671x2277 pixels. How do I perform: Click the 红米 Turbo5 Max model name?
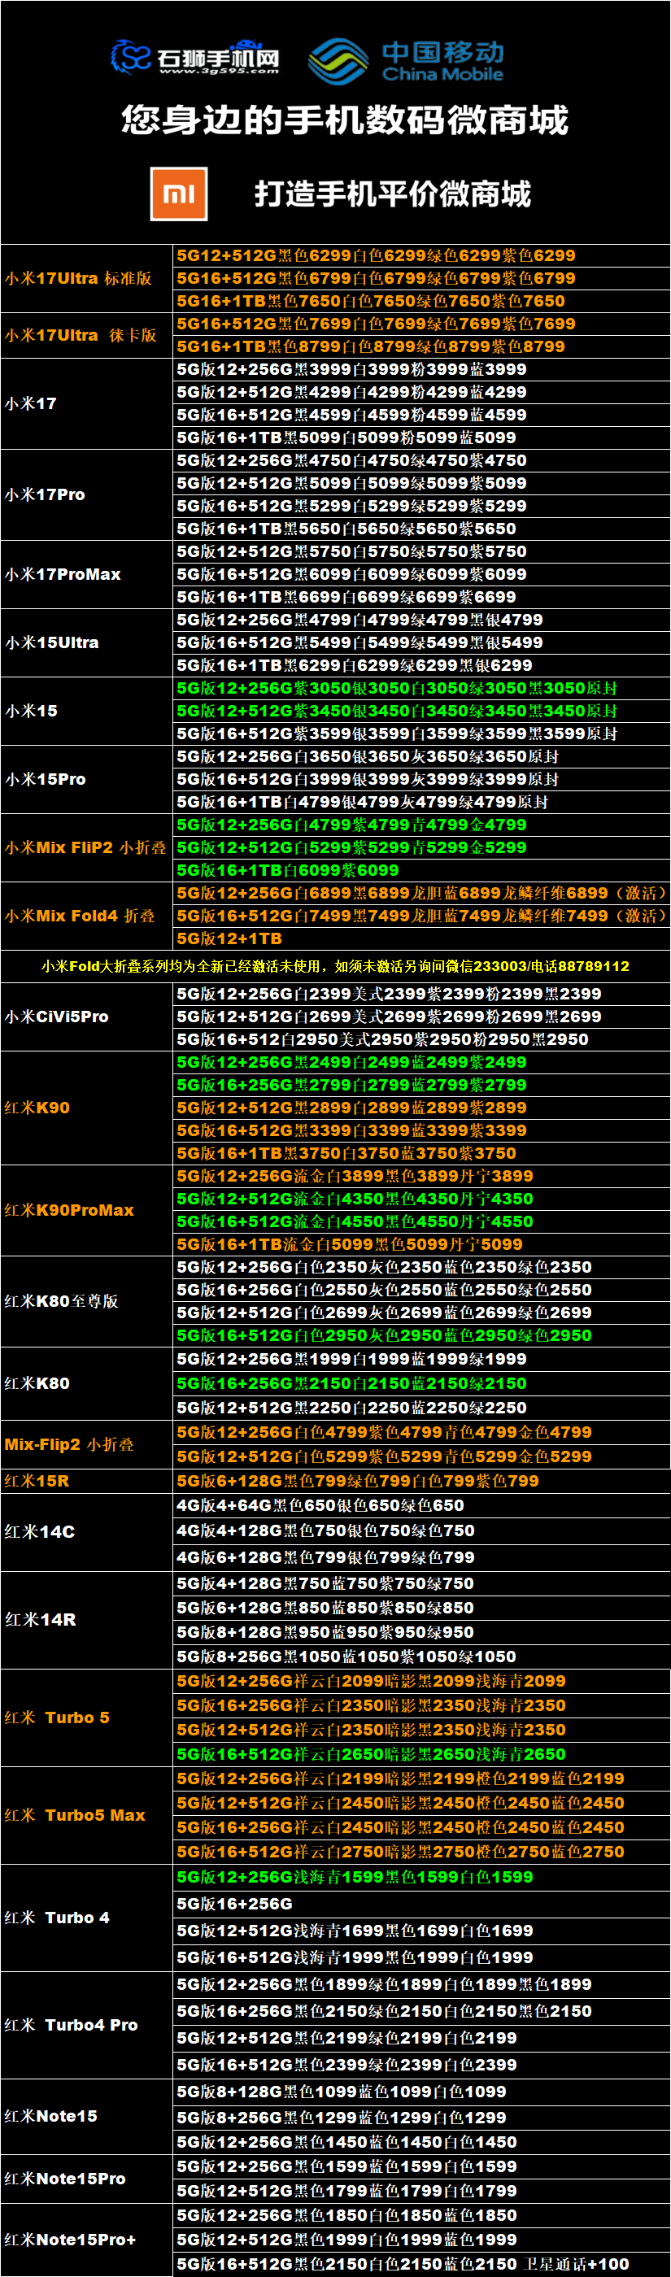click(74, 1815)
